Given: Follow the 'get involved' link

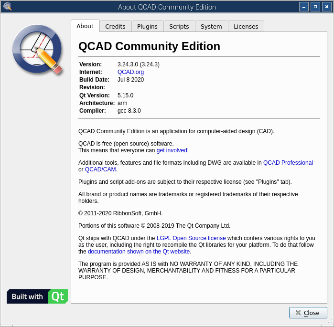Looking at the screenshot, I should coord(172,150).
